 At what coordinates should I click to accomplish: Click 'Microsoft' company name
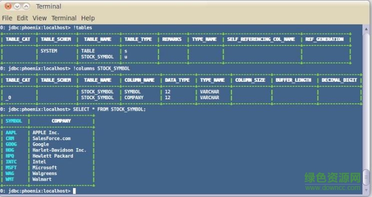click(44, 168)
